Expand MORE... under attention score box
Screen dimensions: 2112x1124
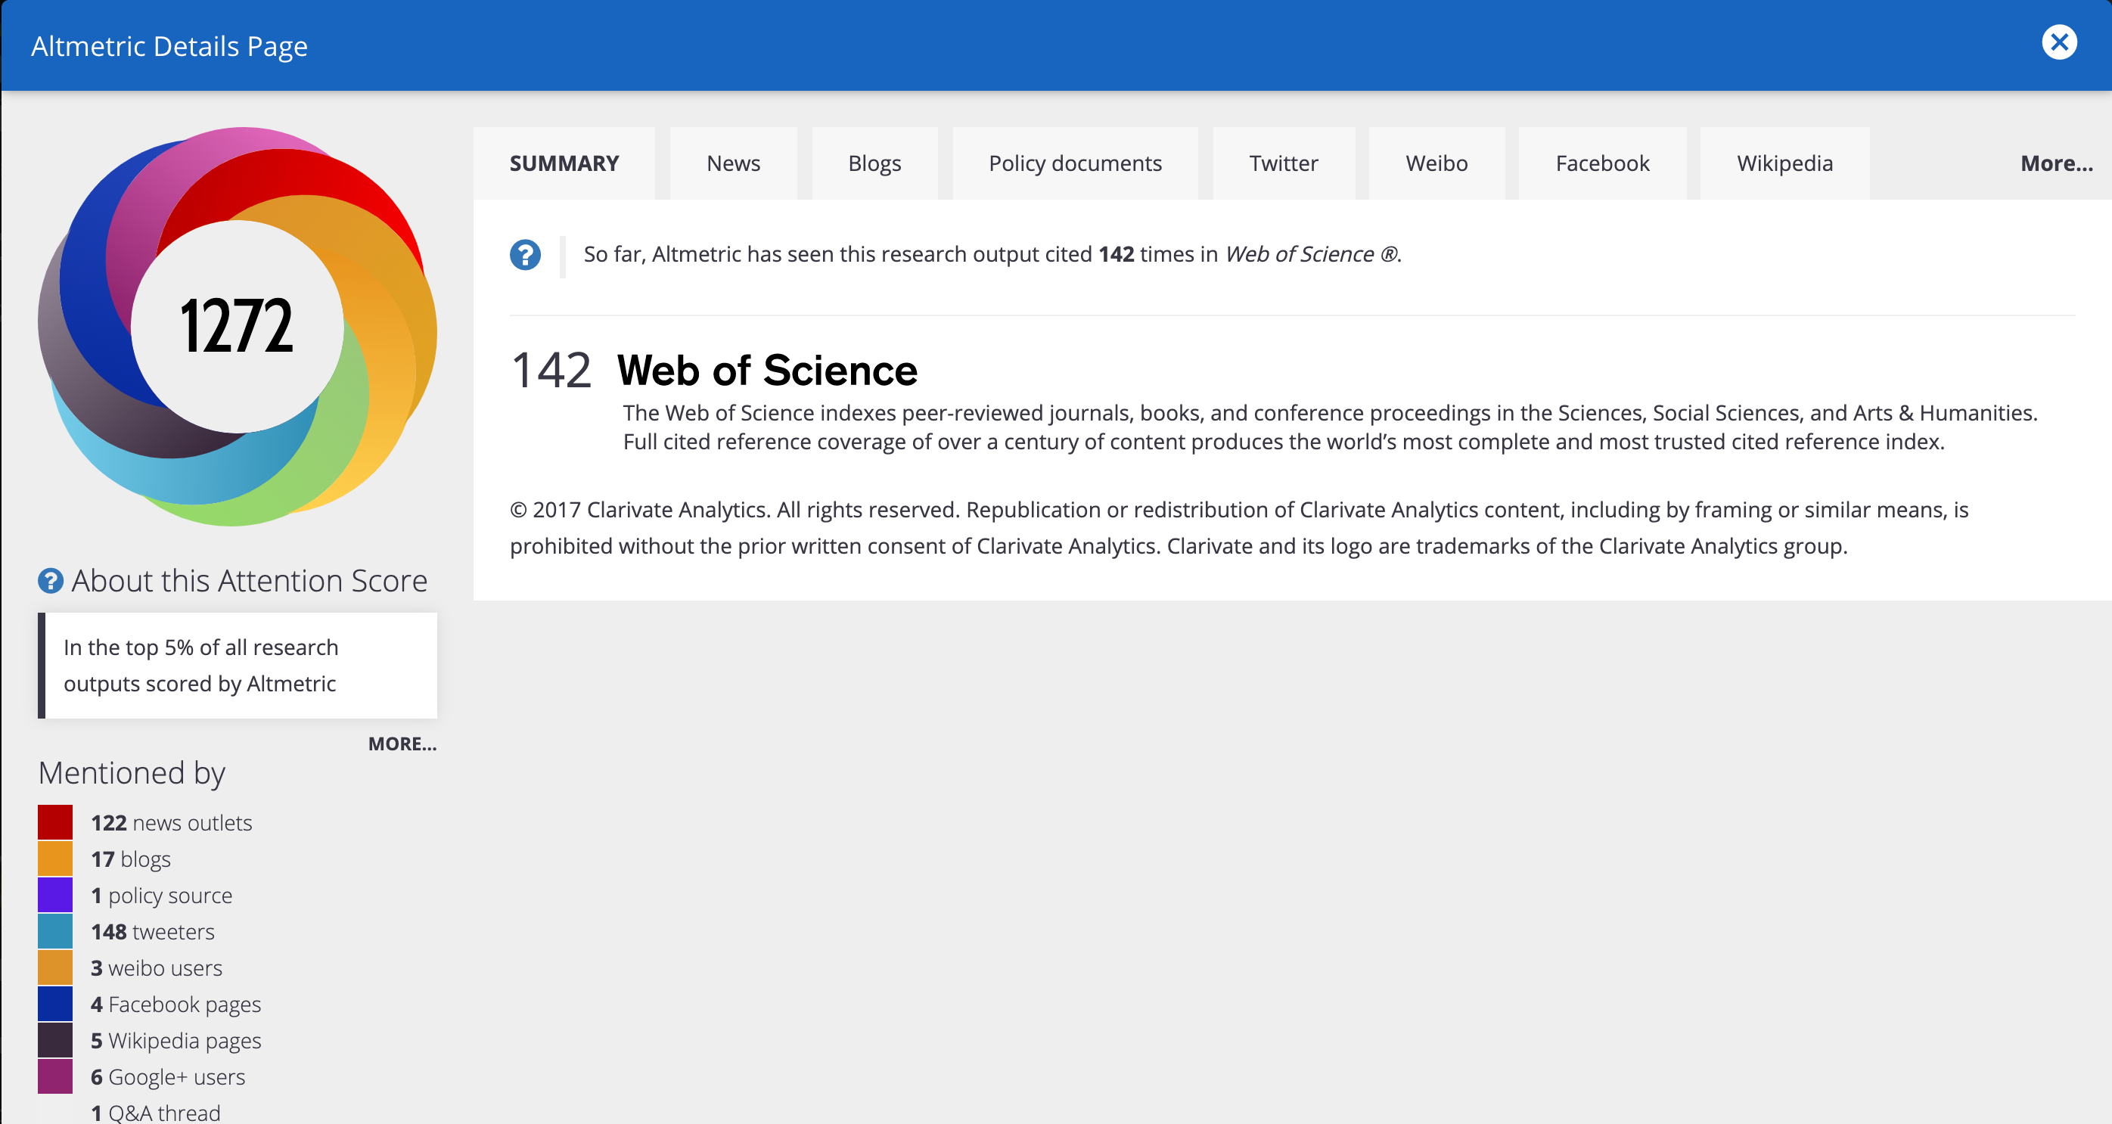[402, 744]
